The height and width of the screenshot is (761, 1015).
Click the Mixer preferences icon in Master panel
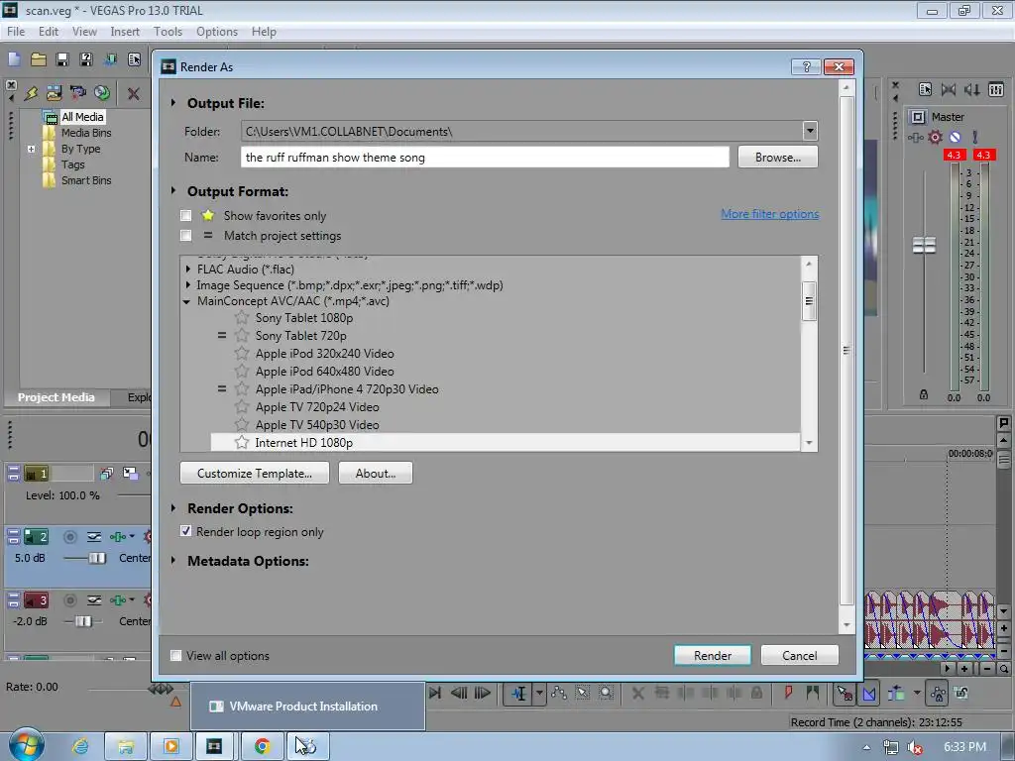[925, 90]
